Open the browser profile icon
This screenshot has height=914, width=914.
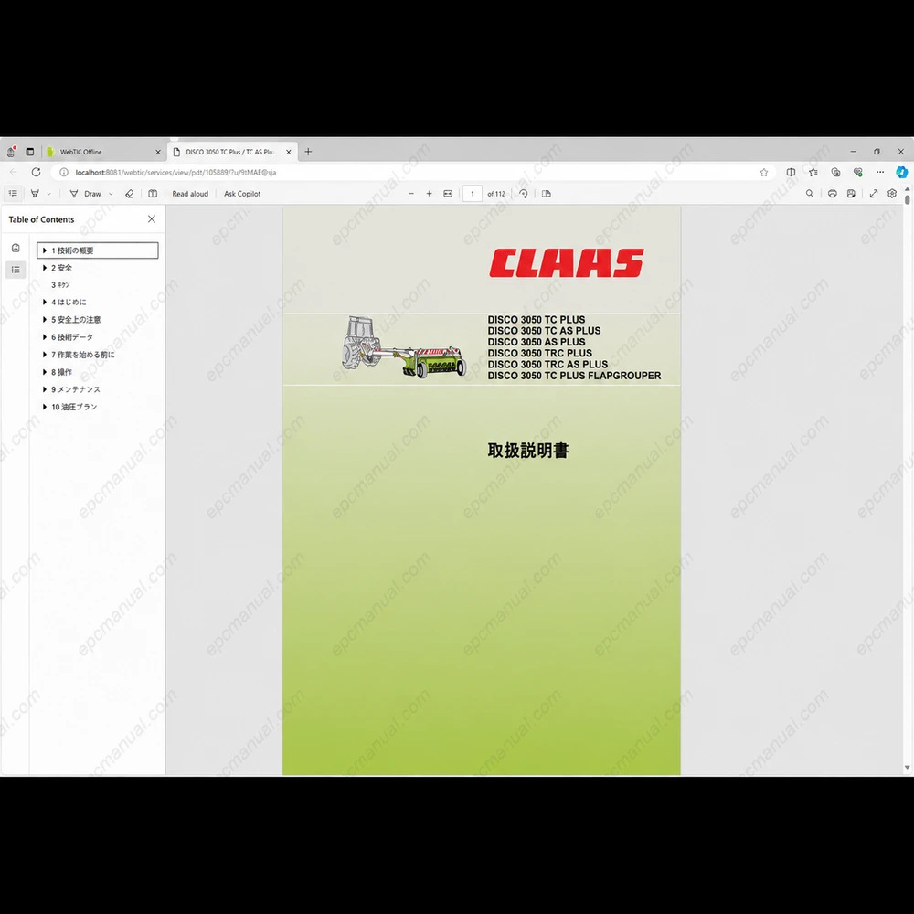pos(11,152)
